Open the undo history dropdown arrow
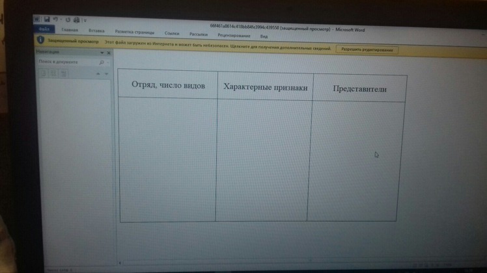The height and width of the screenshot is (273, 487). coord(61,19)
